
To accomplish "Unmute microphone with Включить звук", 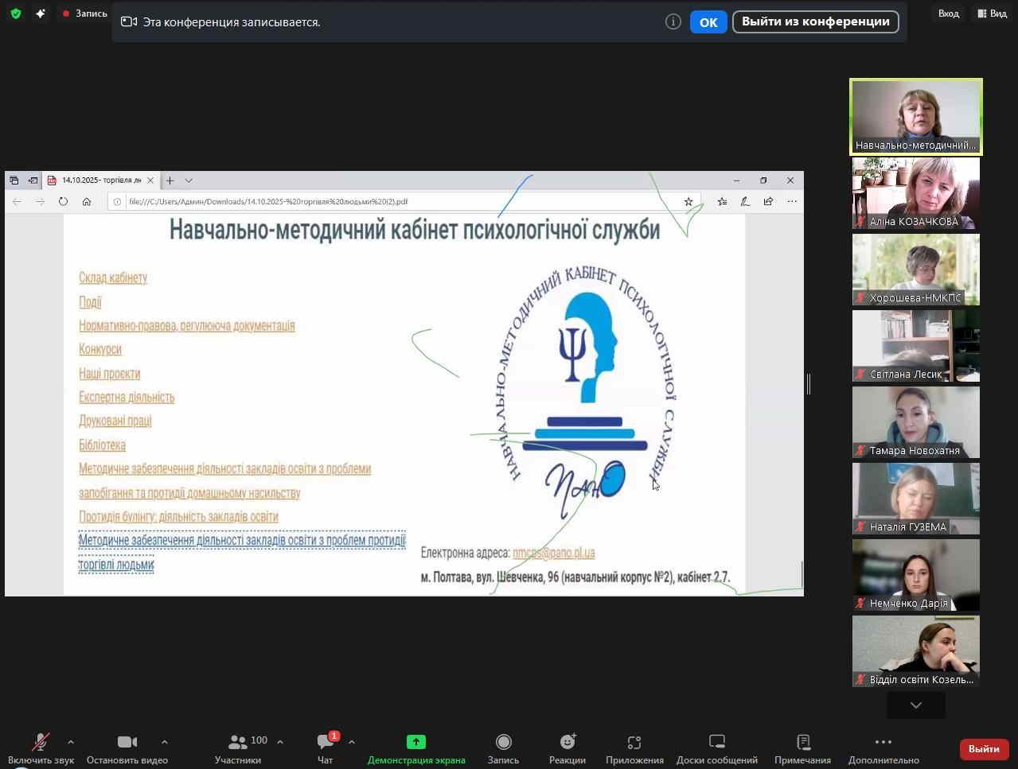I will (41, 743).
